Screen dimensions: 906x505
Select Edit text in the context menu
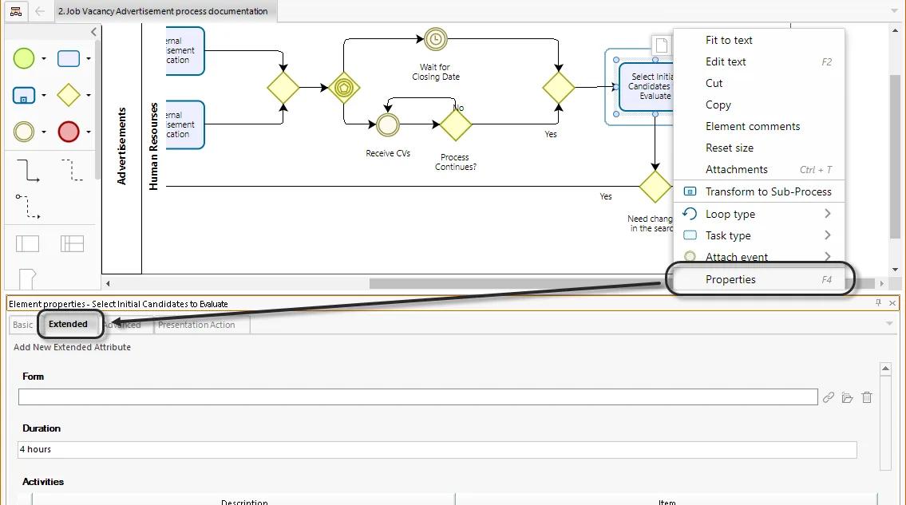point(759,61)
